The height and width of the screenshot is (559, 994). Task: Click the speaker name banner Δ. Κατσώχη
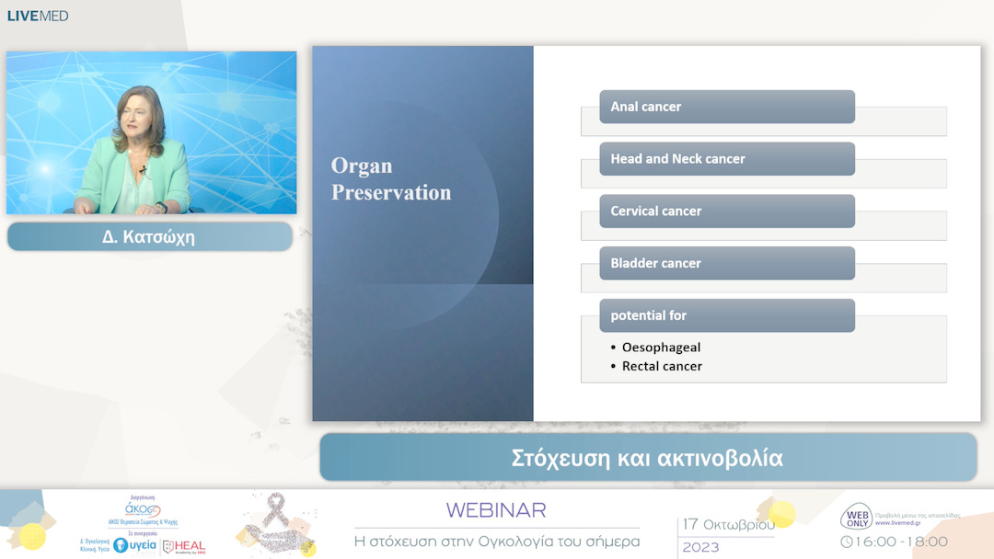coord(149,237)
